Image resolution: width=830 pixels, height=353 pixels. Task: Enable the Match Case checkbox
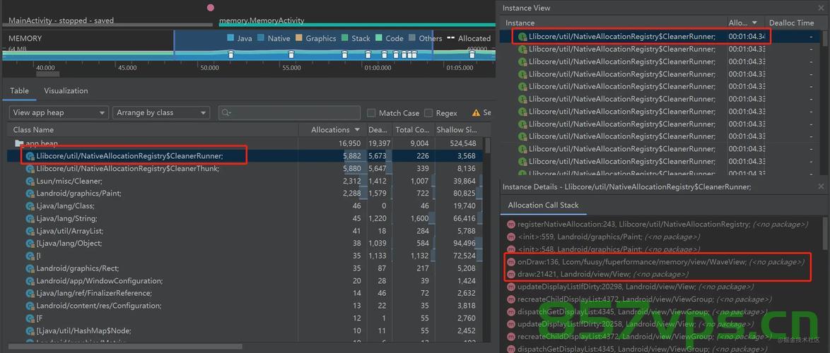click(x=371, y=113)
